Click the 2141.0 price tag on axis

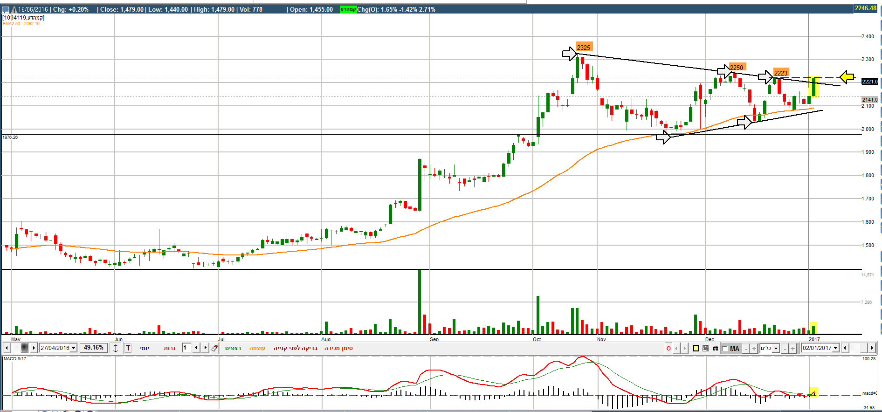pyautogui.click(x=870, y=100)
